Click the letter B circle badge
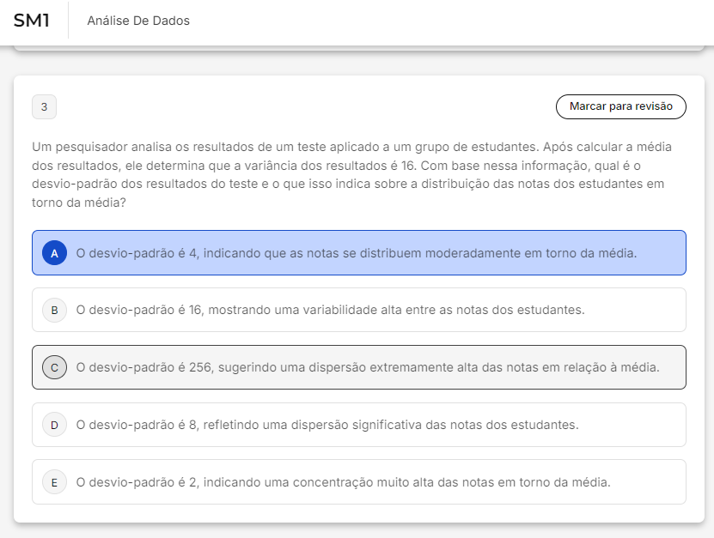The height and width of the screenshot is (538, 714). click(x=54, y=310)
